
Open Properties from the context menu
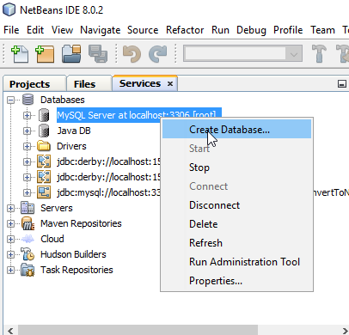(236, 281)
